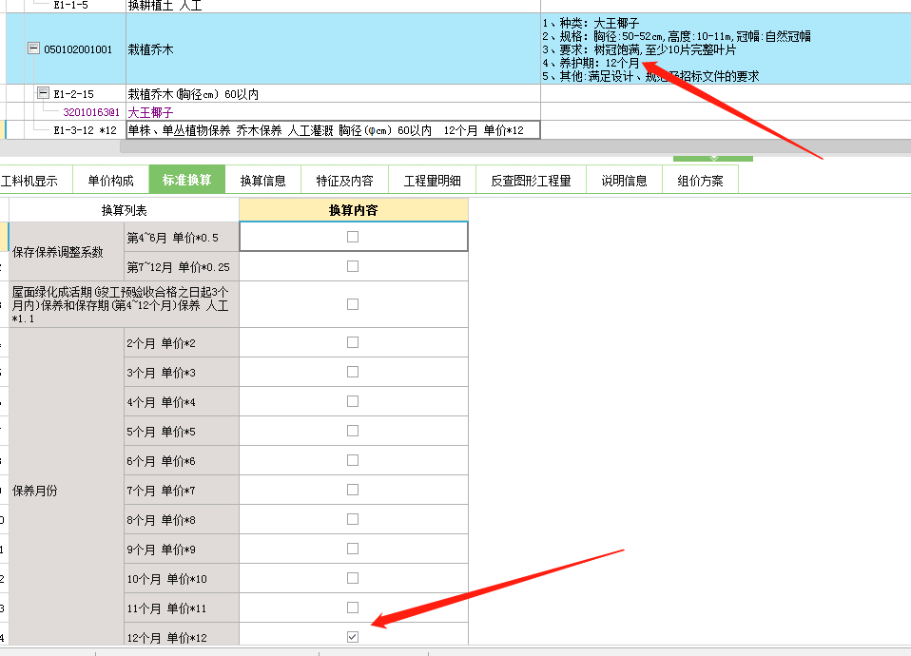Click the 养护期: 12个月 feature text

591,63
